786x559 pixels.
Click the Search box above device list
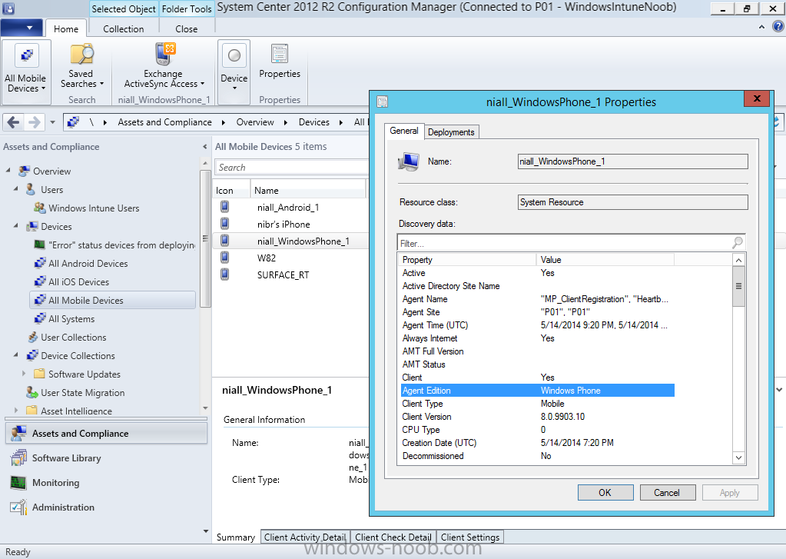[x=292, y=167]
